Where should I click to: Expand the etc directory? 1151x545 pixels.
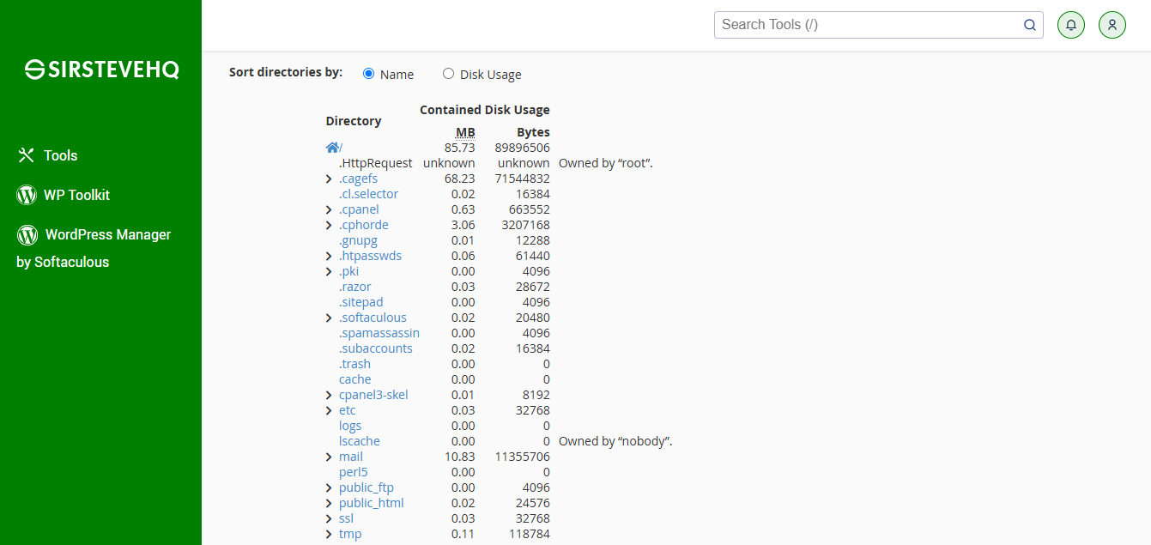tap(329, 410)
